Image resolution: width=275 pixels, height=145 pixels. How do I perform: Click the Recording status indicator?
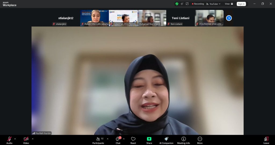point(198,4)
